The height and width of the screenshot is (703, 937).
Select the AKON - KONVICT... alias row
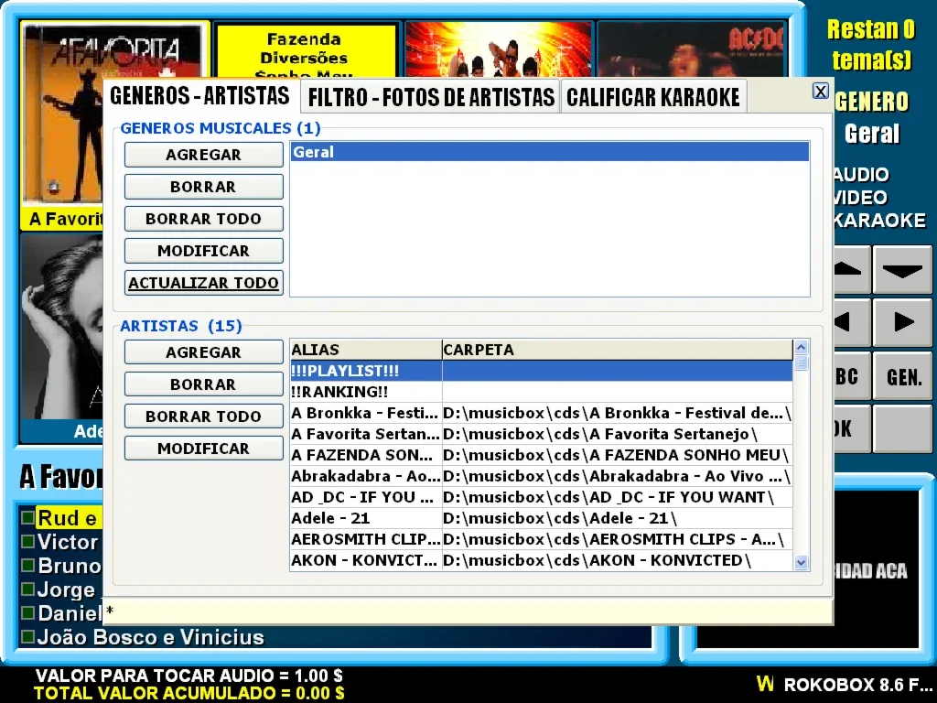coord(366,560)
